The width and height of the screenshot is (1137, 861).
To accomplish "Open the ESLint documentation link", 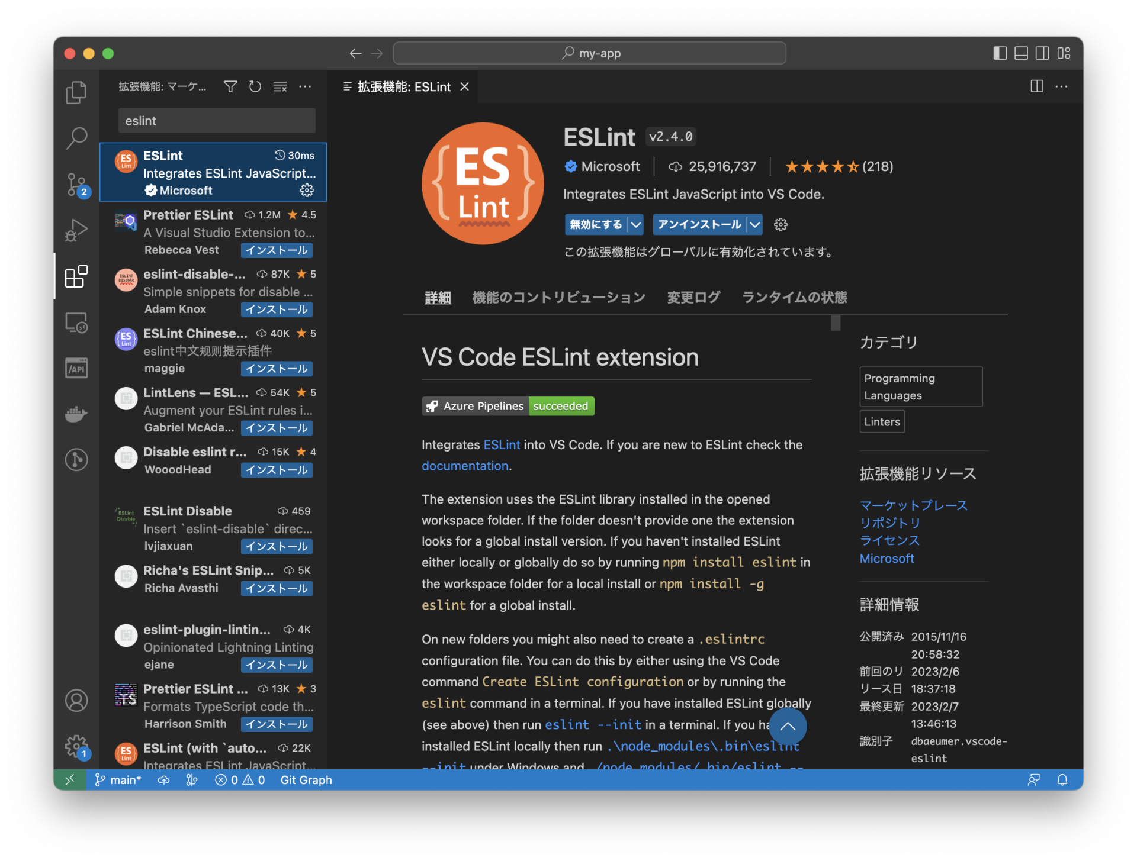I will [465, 466].
